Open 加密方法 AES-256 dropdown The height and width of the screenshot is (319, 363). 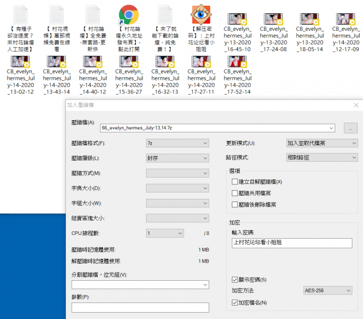pos(327,291)
